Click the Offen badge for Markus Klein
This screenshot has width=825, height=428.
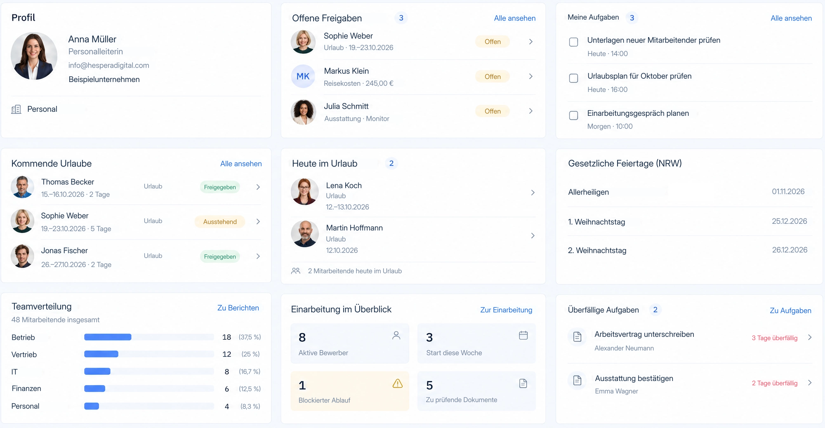click(493, 77)
